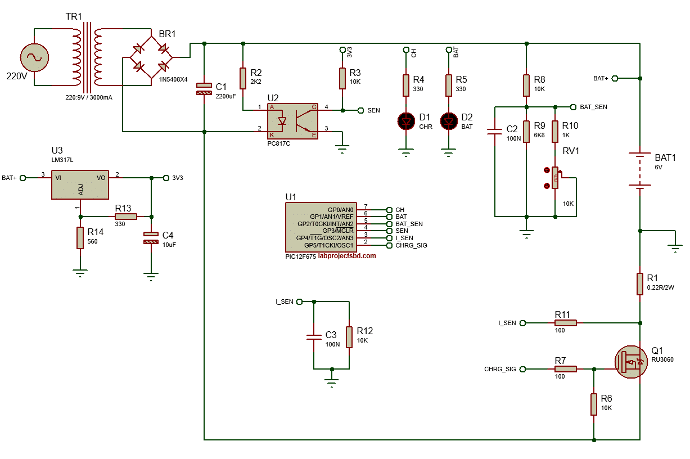Select resistor R4 330
690x459 pixels.
[406, 85]
